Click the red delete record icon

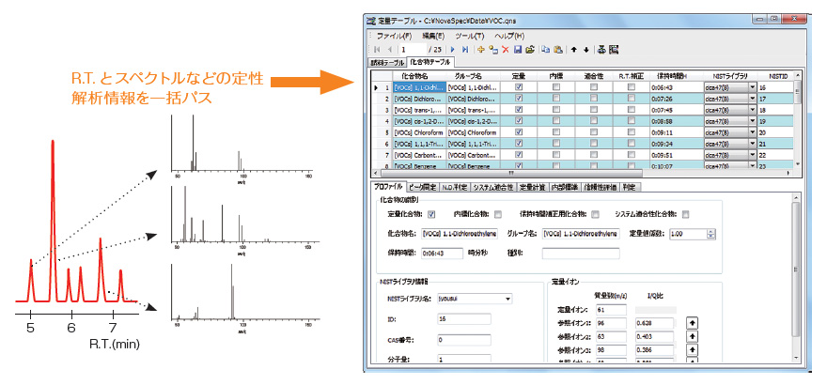[504, 48]
